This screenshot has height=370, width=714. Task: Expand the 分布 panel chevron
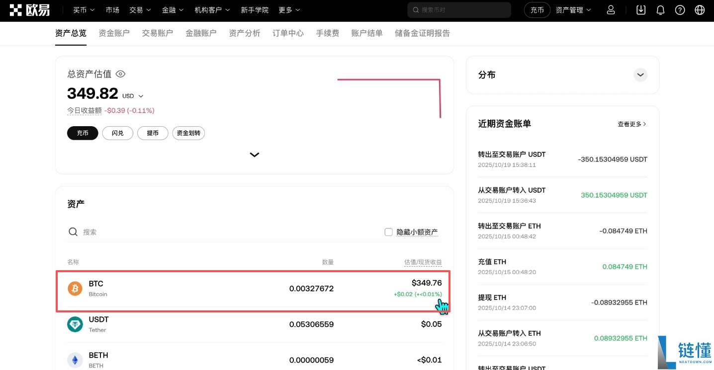pos(640,75)
